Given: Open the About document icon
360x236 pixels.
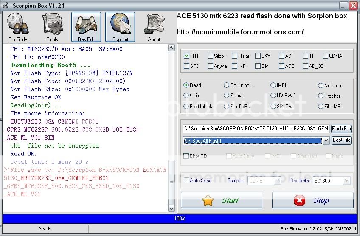Looking at the screenshot, I should click(154, 27).
